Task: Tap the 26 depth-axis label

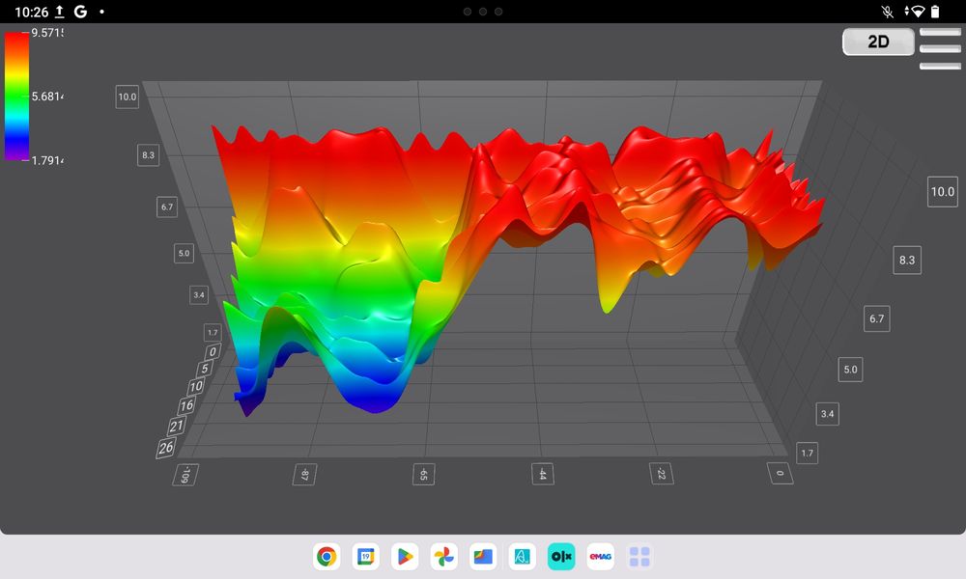Action: point(166,448)
